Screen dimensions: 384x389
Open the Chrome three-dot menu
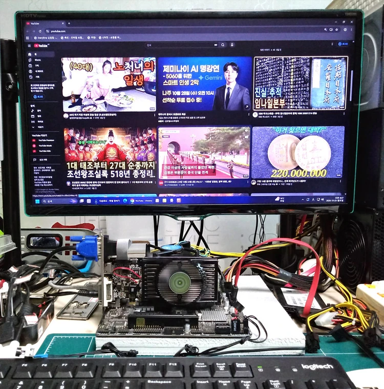click(x=351, y=30)
